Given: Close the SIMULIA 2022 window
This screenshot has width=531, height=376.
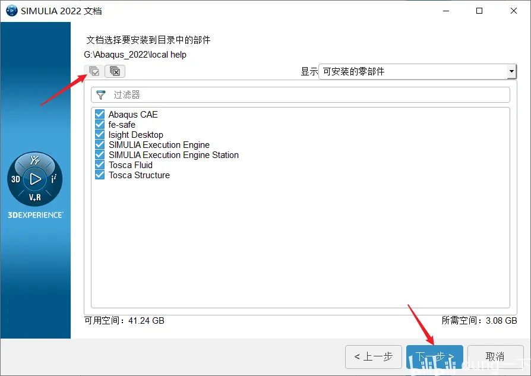Looking at the screenshot, I should coord(514,11).
